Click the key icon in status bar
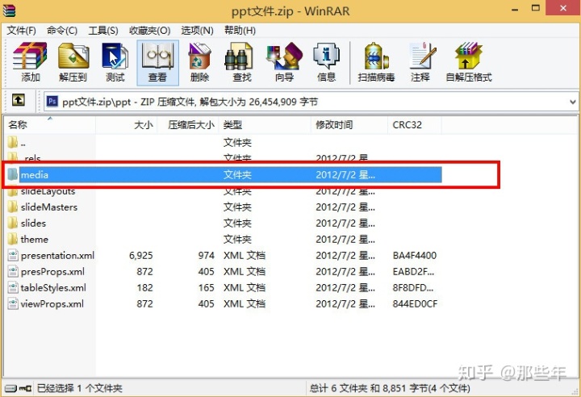The width and height of the screenshot is (581, 397). click(25, 388)
